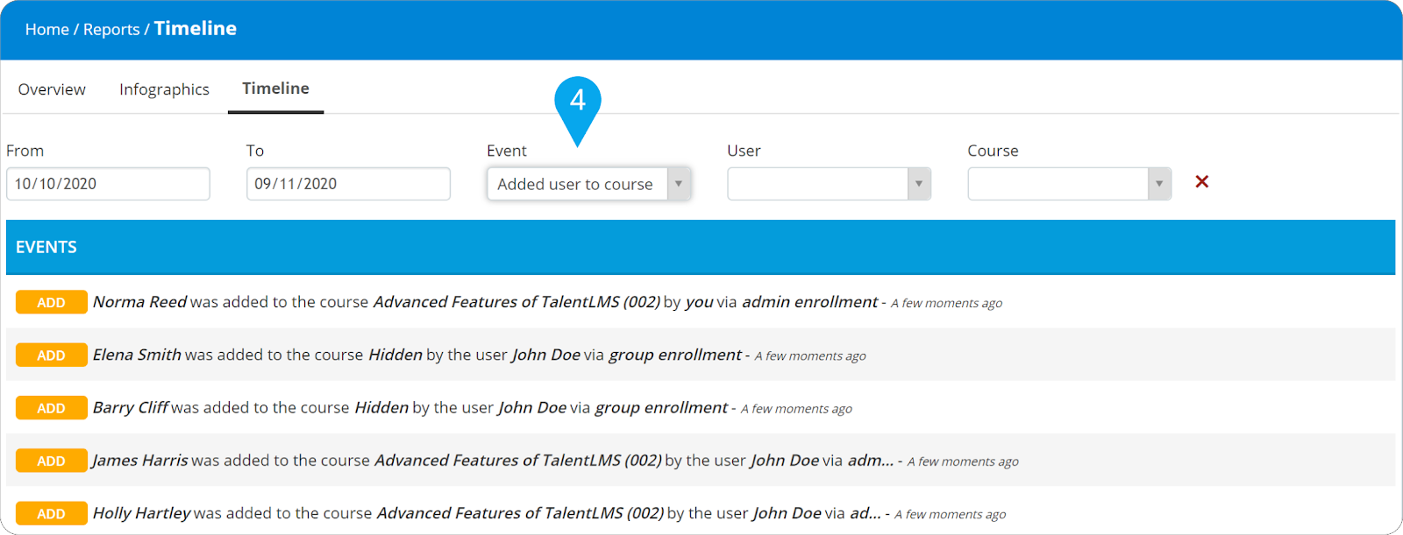Click the ADD badge for Barry Cliff

[52, 408]
